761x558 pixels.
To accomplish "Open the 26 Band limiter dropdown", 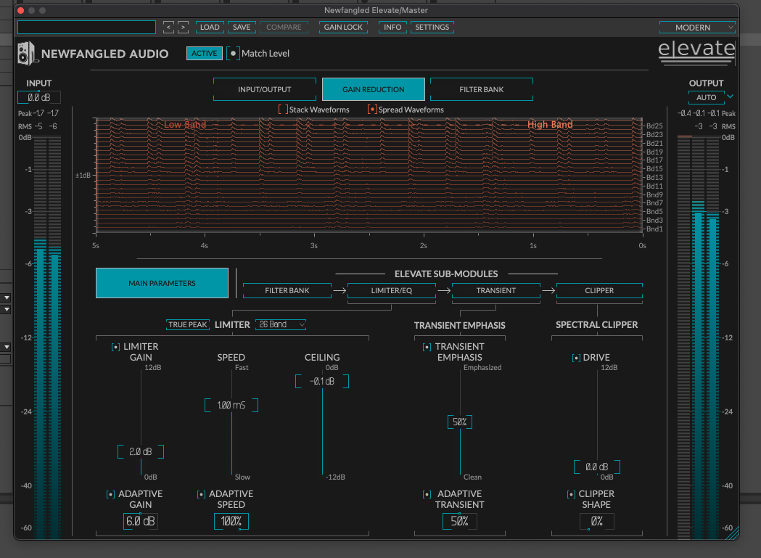I will 281,324.
